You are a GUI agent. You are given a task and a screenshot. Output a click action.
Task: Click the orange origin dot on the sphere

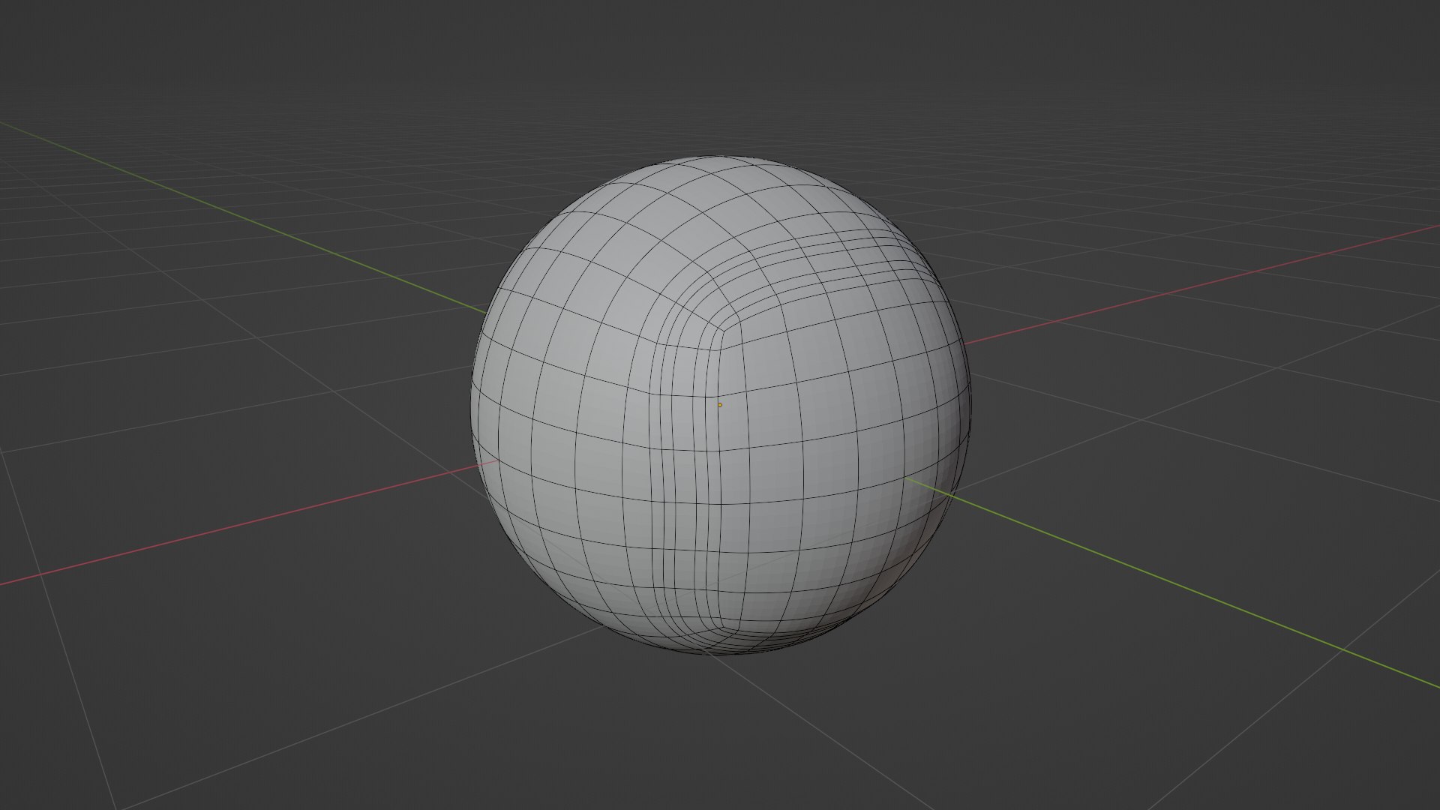point(720,405)
